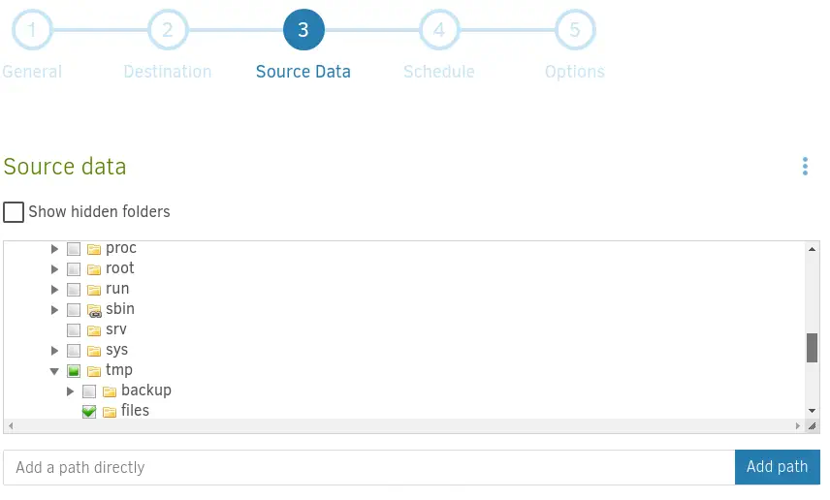This screenshot has height=500, width=830.
Task: Click the files folder icon
Action: 110,412
